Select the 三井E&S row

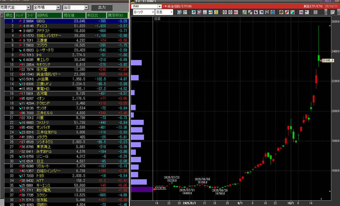click(66, 113)
